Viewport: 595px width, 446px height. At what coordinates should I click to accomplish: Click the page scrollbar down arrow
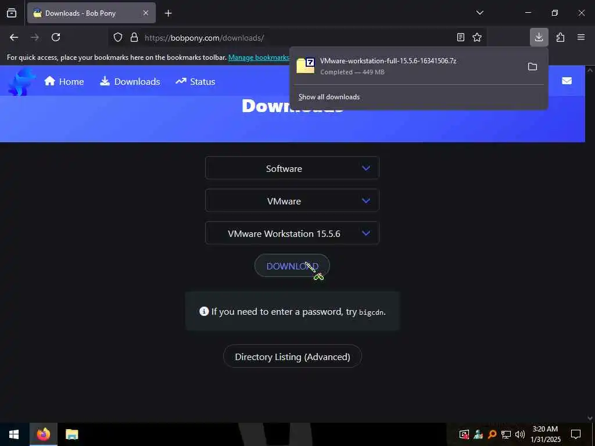pyautogui.click(x=590, y=418)
